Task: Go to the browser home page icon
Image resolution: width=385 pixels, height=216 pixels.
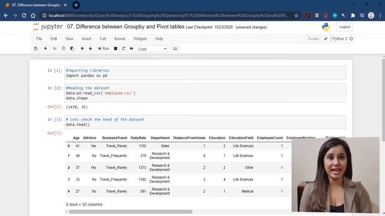Action: (x=33, y=16)
